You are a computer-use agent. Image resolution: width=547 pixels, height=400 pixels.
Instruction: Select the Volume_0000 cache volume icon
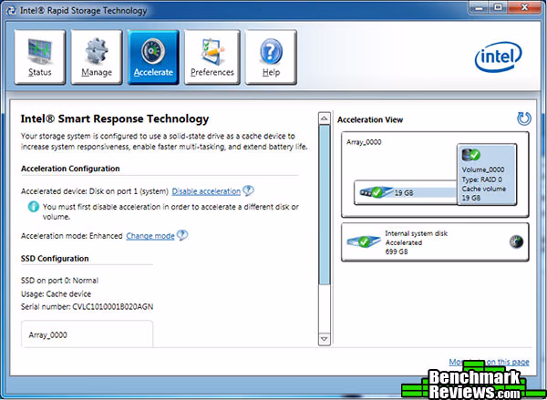point(471,155)
